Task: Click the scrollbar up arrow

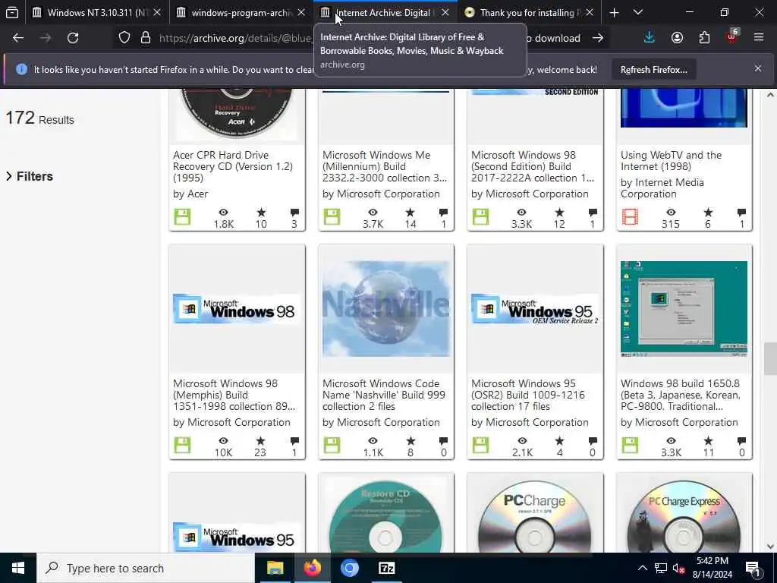Action: (x=770, y=95)
